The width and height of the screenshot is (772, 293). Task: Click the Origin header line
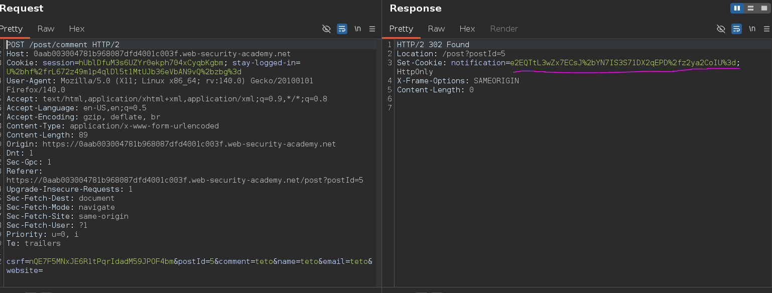pyautogui.click(x=171, y=144)
